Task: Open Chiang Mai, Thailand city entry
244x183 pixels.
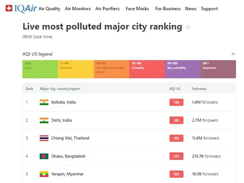Action: pos(70,138)
